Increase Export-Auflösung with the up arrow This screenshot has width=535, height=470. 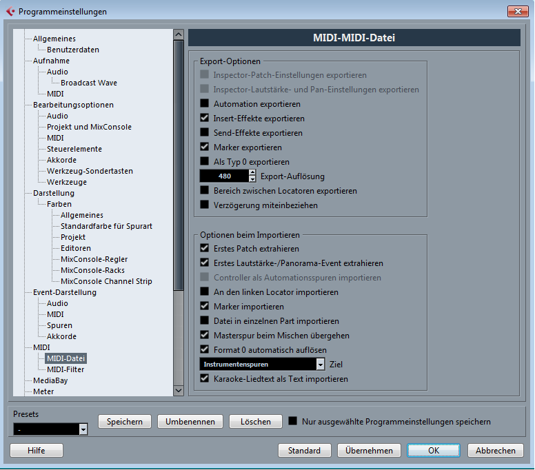(252, 173)
